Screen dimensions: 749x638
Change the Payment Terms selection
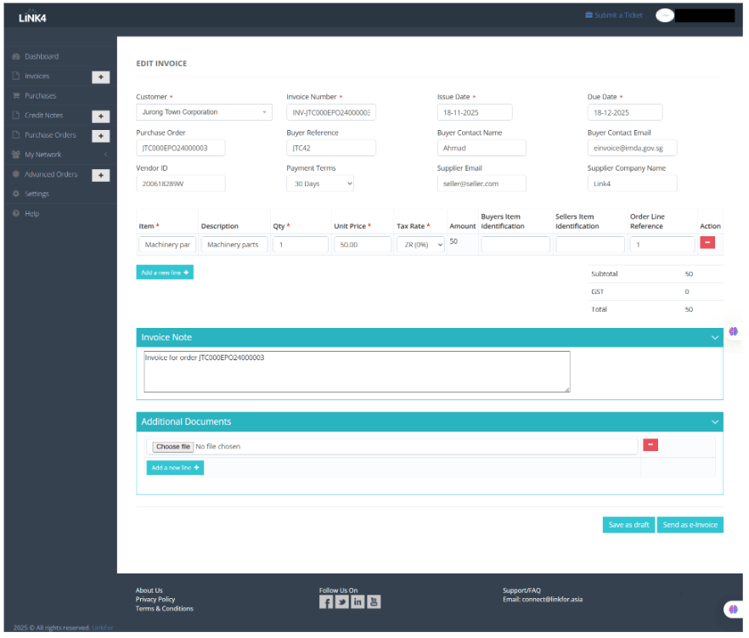point(320,183)
